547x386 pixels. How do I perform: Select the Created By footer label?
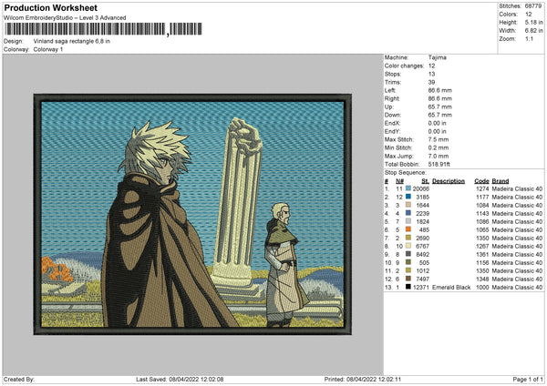pyautogui.click(x=19, y=379)
